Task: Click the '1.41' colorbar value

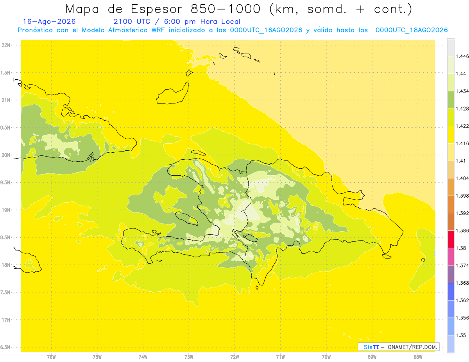Action: coord(461,161)
